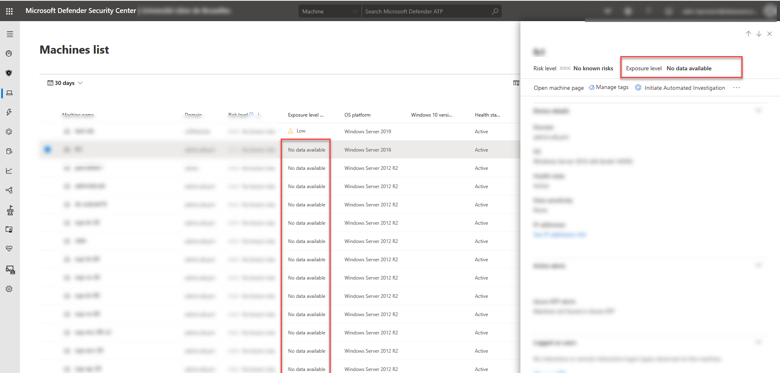This screenshot has height=373, width=780.
Task: Open the app launcher waffle grid
Action: click(x=9, y=11)
